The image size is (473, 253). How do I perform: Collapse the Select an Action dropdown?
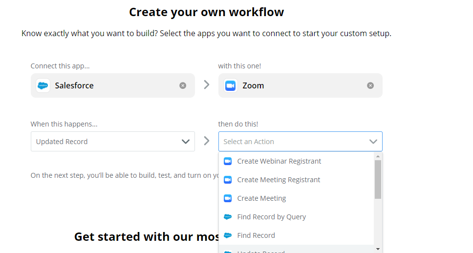[373, 142]
